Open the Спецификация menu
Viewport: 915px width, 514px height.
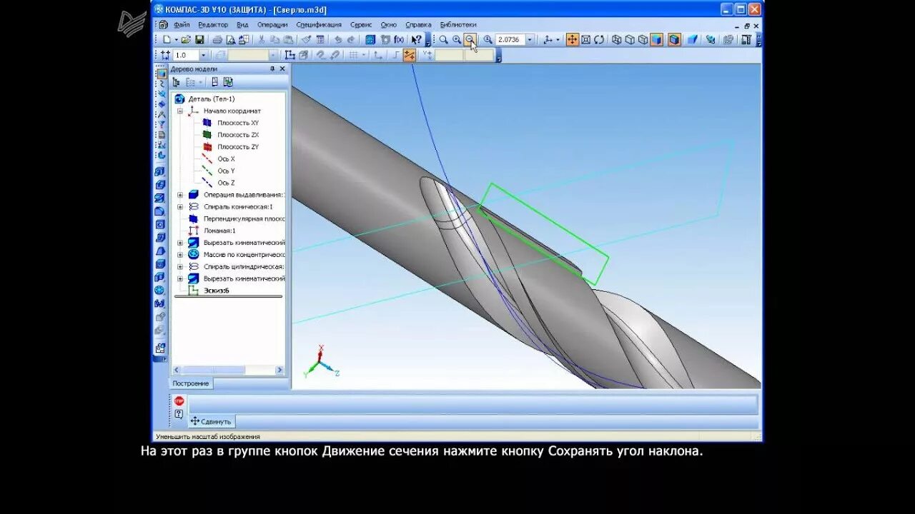(319, 24)
